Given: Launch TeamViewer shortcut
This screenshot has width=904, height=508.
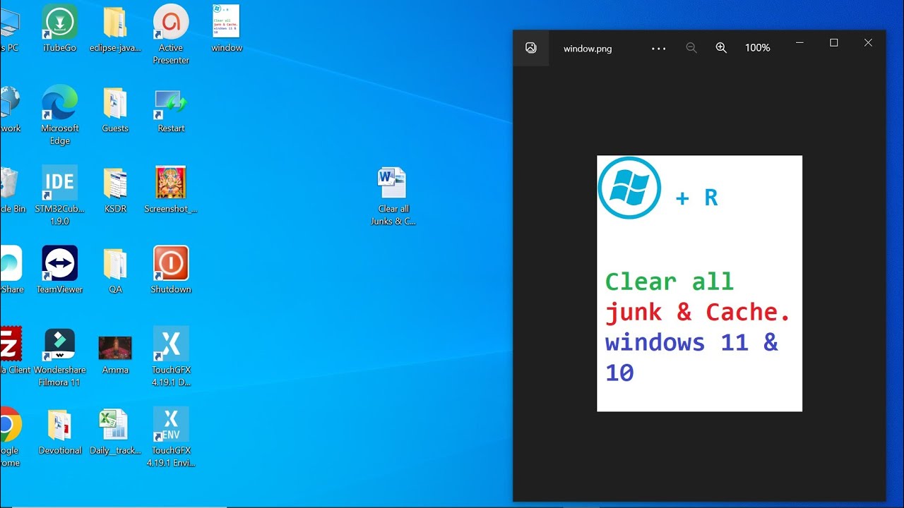Looking at the screenshot, I should [60, 270].
